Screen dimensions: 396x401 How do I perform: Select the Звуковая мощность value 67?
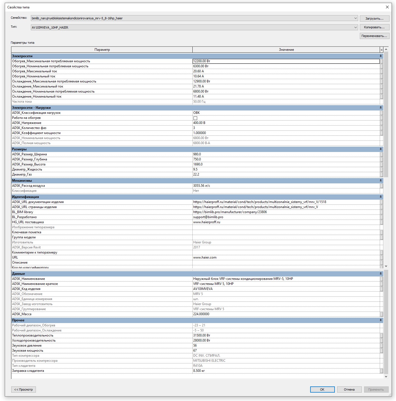point(286,351)
